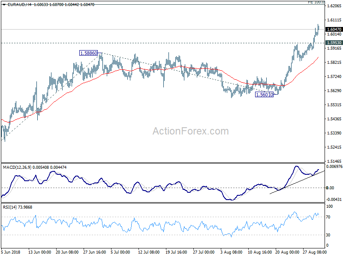The image size is (343, 257).
Task: Select the 1.58860 price label box
Action: [89, 53]
